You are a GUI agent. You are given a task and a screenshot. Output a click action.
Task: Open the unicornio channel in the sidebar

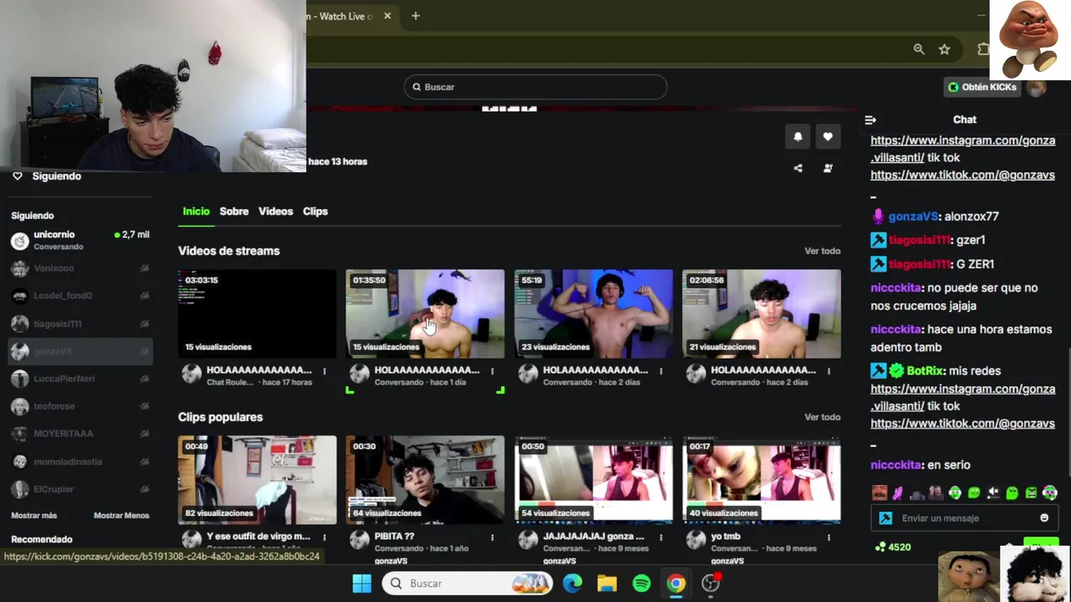[x=80, y=241]
